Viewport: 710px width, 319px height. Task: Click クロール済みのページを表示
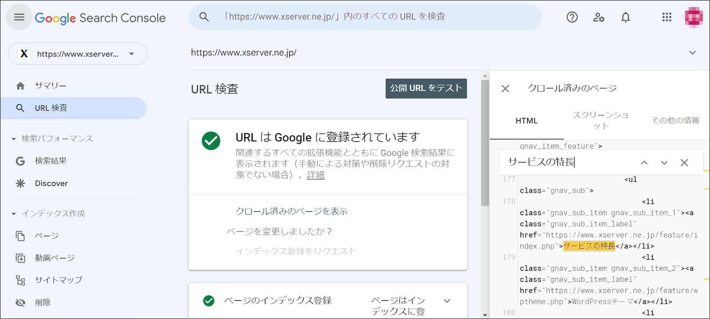[x=292, y=211]
